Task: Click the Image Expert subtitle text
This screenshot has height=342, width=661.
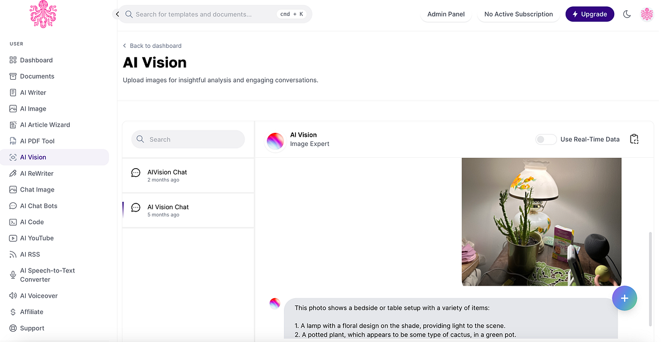Action: [310, 144]
